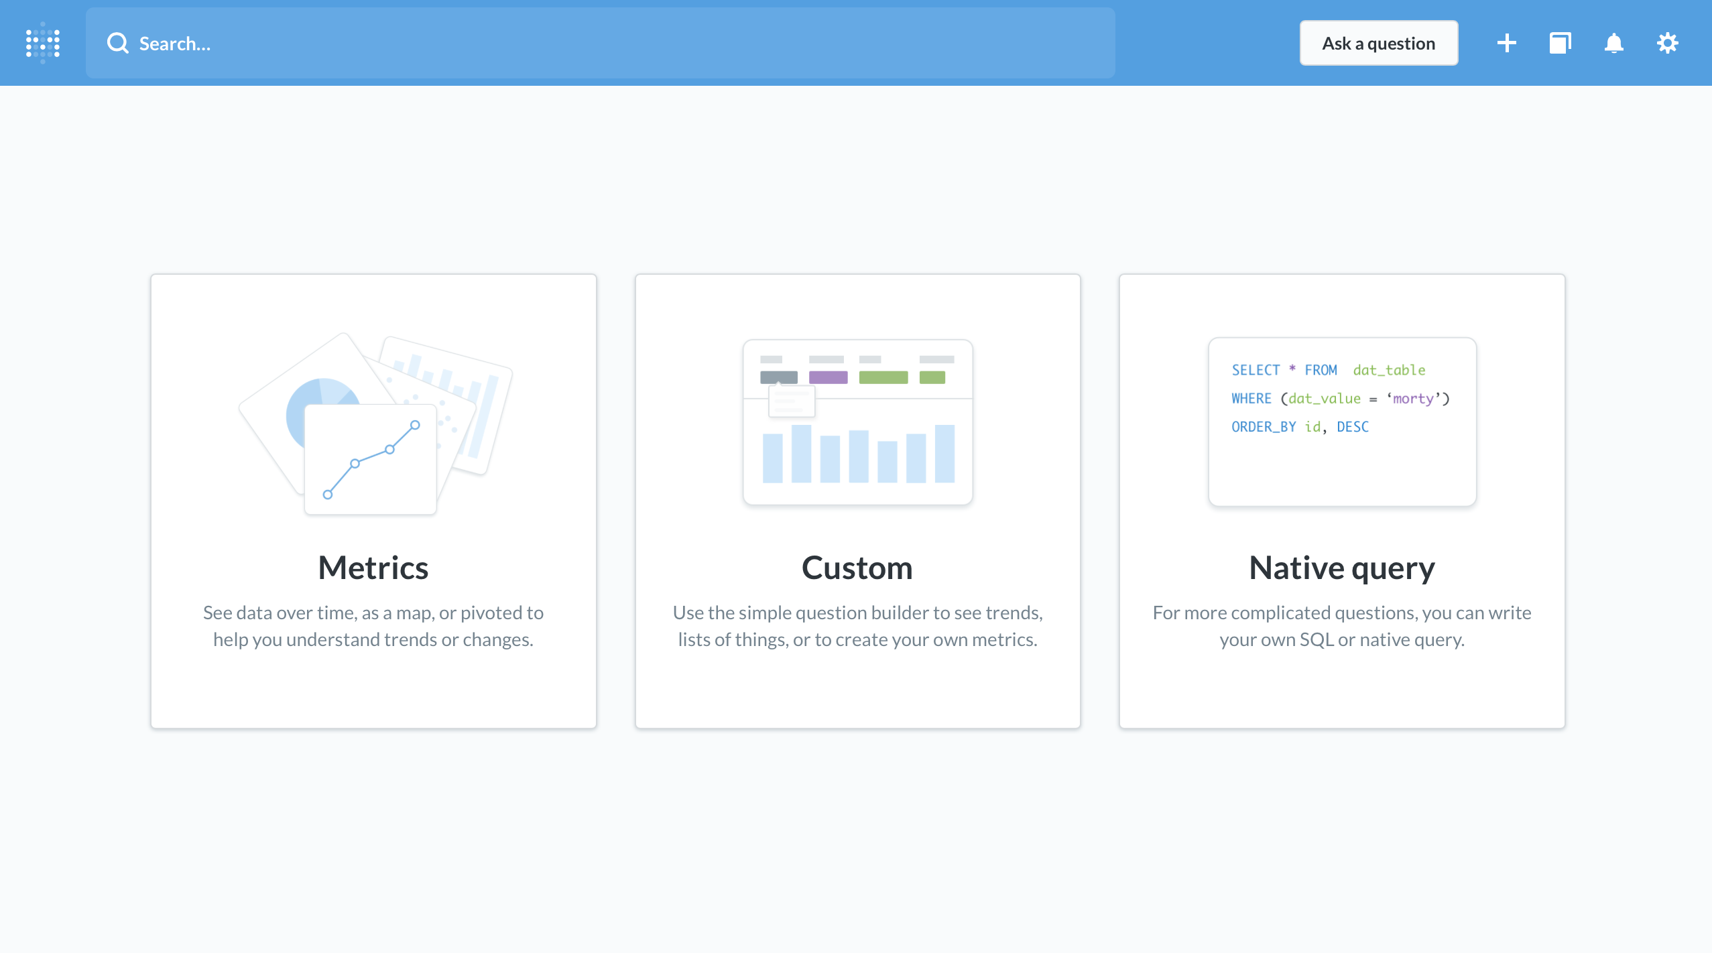
Task: Click the purple filter block in Custom illustration
Action: [x=828, y=377]
